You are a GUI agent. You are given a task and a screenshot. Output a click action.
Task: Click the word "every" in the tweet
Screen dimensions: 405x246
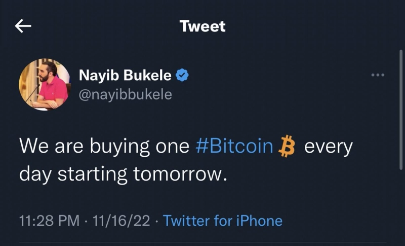tap(328, 147)
